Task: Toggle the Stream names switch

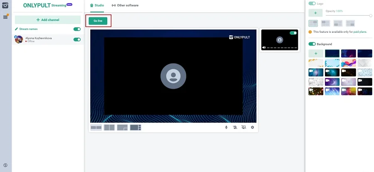Action: [x=77, y=29]
